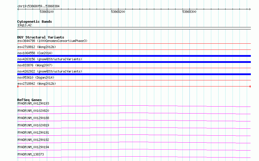Click the left arrow of the ruler
Screen dimensions: 259x161
click(18, 9)
